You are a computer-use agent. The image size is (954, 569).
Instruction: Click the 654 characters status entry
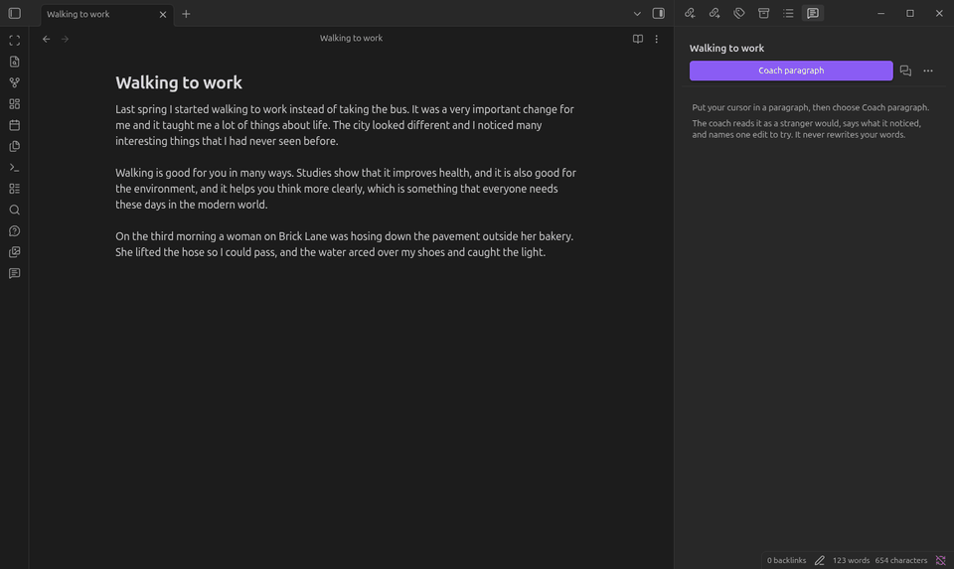pyautogui.click(x=901, y=560)
